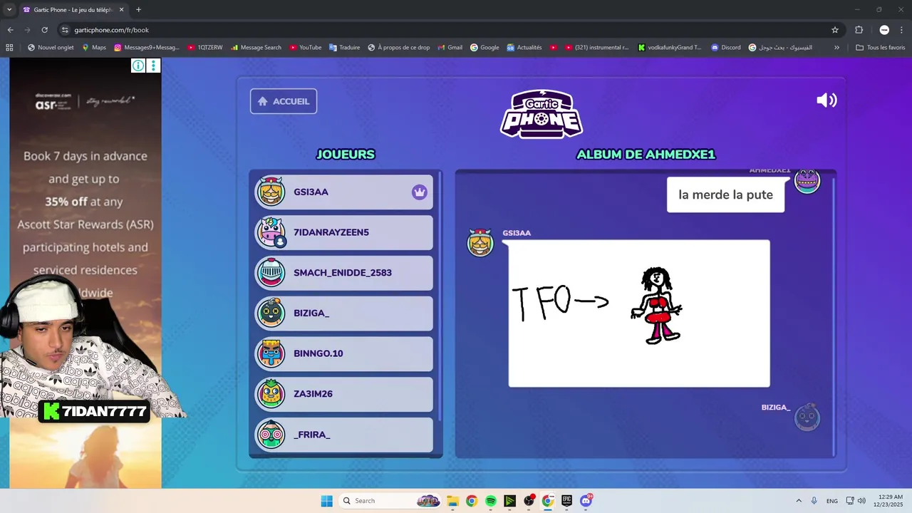The height and width of the screenshot is (513, 912).
Task: Open Spotify from the taskbar
Action: 491,501
